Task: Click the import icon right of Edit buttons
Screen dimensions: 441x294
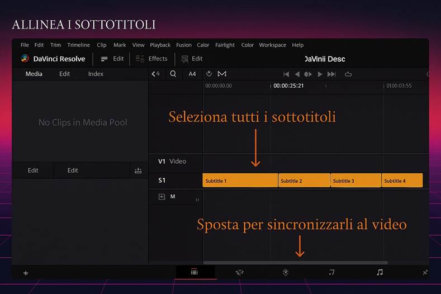Action: [x=138, y=170]
